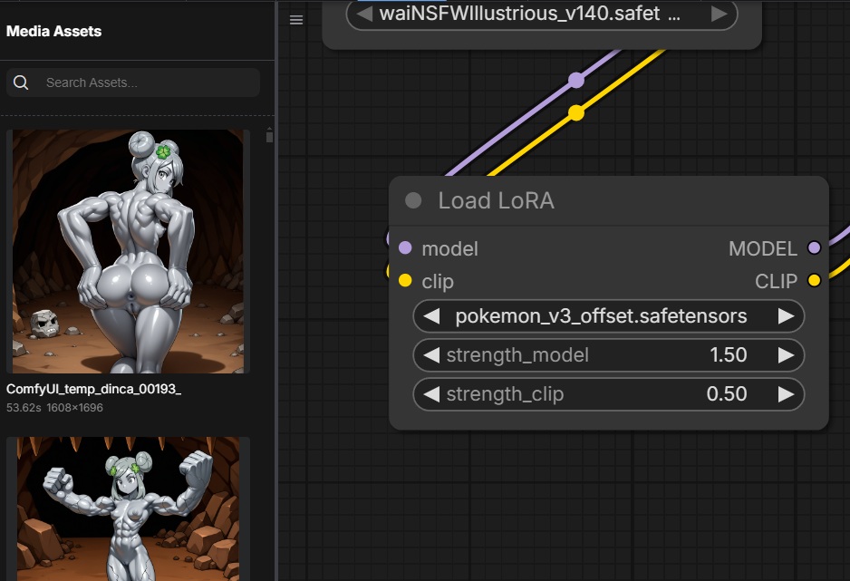This screenshot has height=581, width=850.
Task: Increase strength_clip with its right arrow
Action: (x=786, y=394)
